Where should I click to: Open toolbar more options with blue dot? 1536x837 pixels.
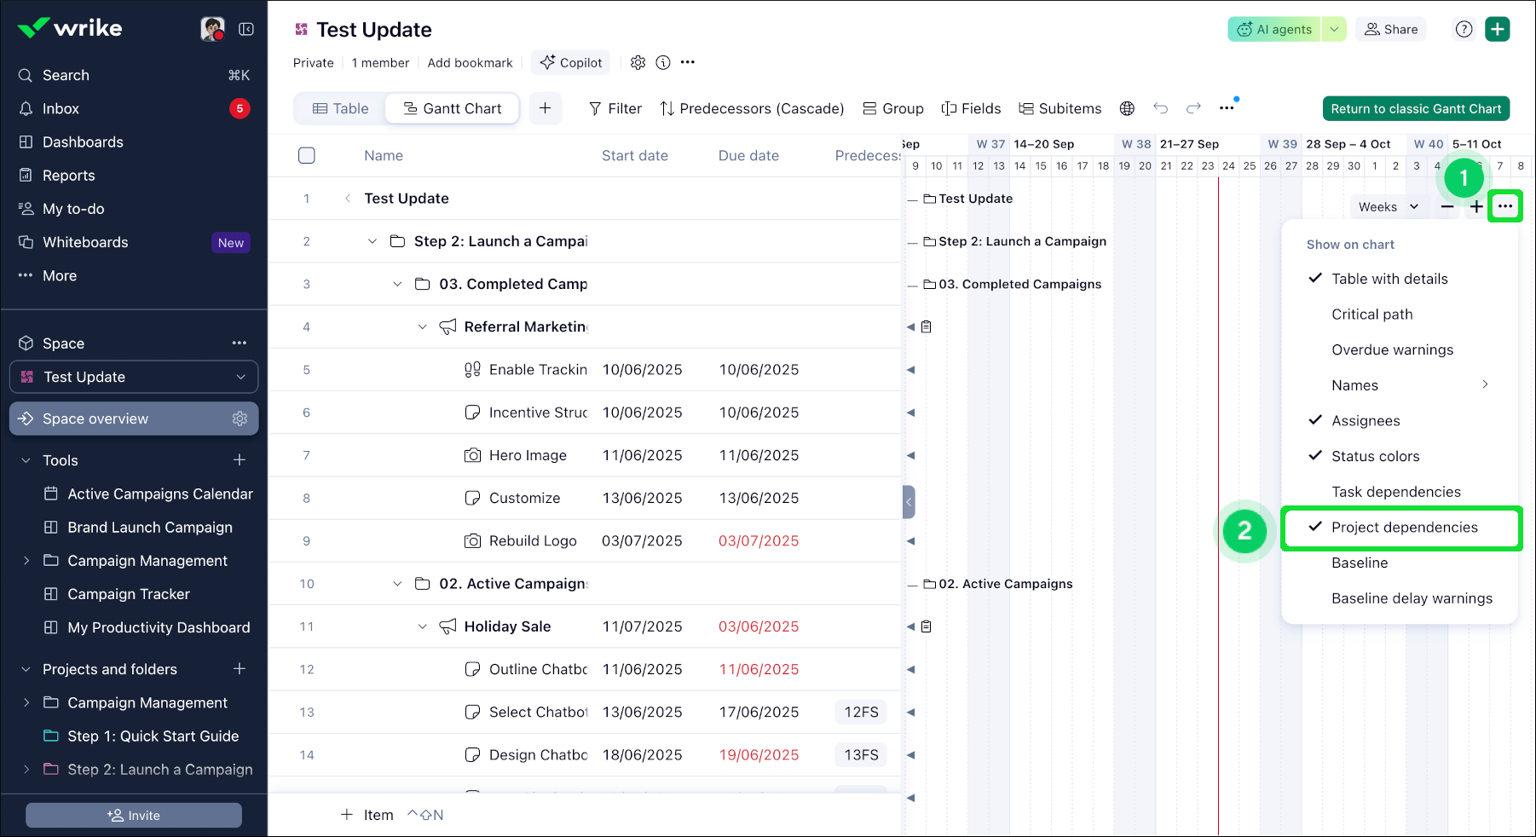point(1227,108)
